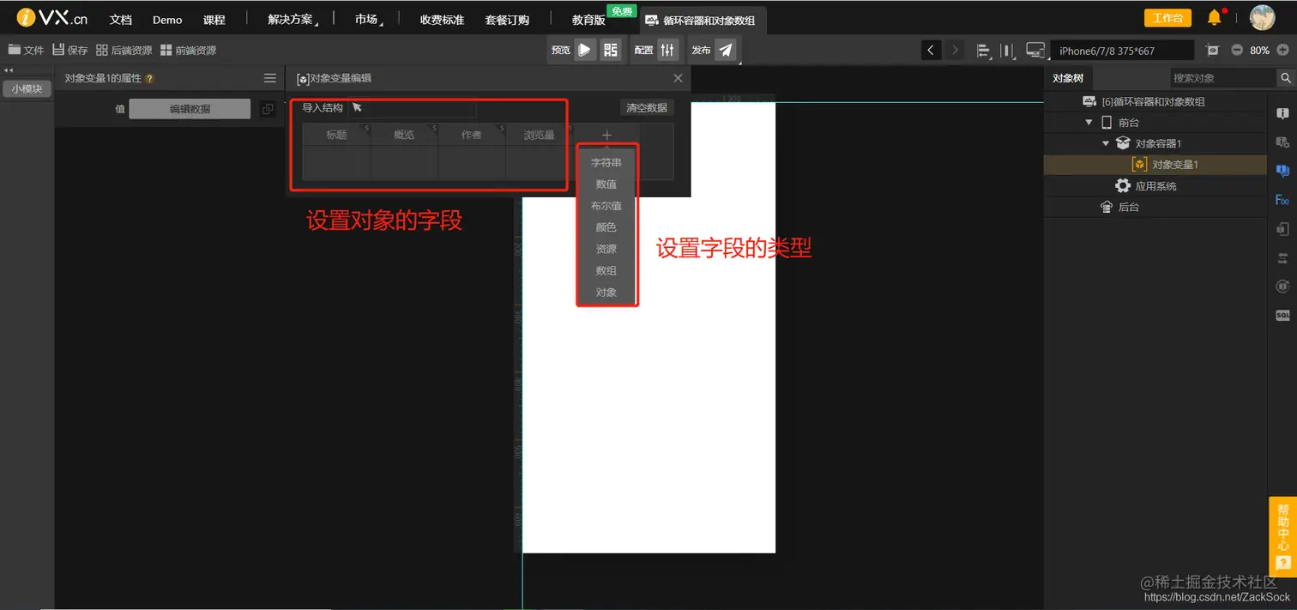The width and height of the screenshot is (1297, 610).
Task: Click the 编辑数据 button in the properties panel
Action: coord(189,109)
